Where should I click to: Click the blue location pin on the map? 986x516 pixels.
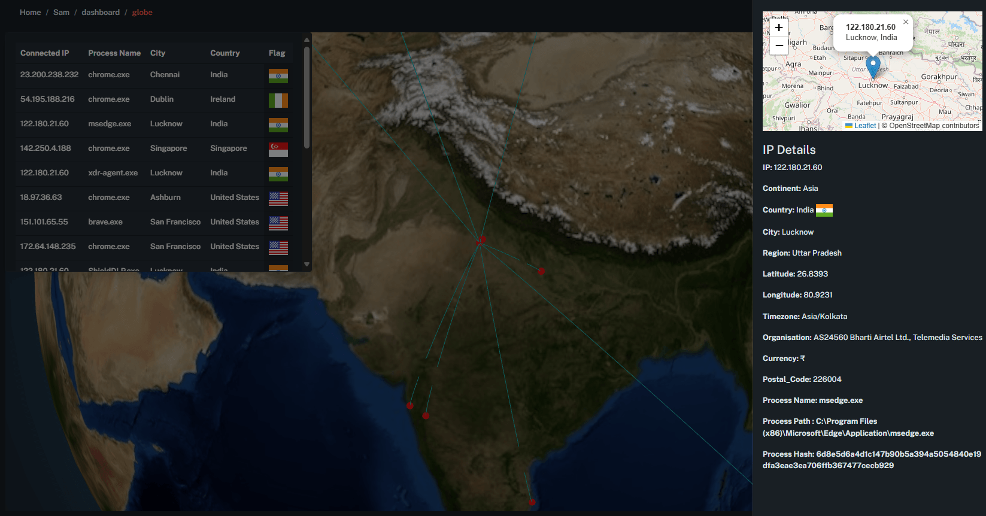(873, 66)
